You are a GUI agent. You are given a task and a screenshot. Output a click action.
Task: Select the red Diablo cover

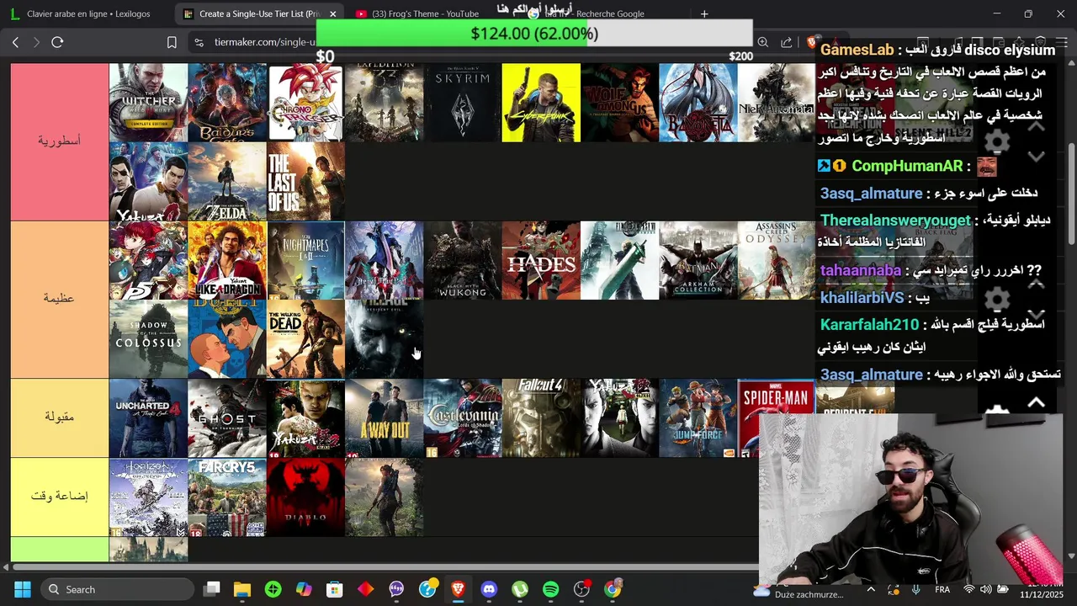pos(305,497)
